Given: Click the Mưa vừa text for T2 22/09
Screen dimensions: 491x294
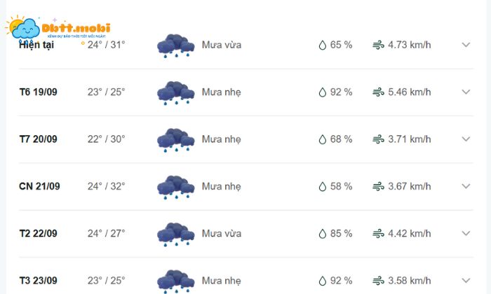Looking at the screenshot, I should click(x=222, y=233).
